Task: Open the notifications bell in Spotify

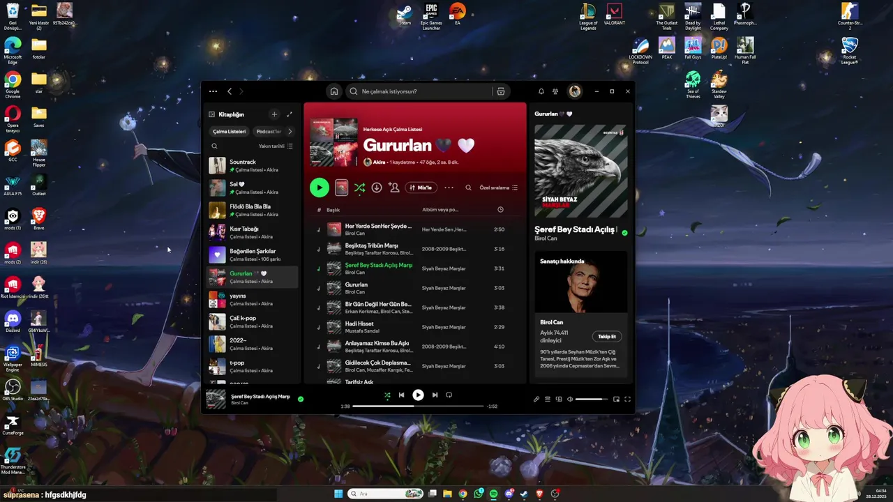Action: [541, 91]
